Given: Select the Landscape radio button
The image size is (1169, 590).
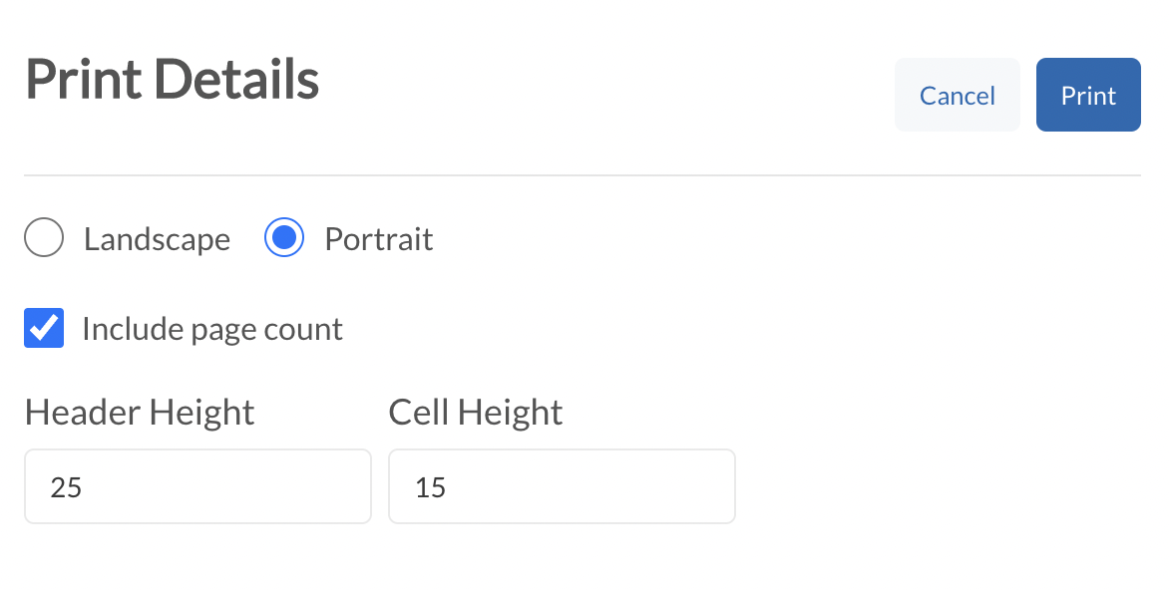Looking at the screenshot, I should coord(44,239).
